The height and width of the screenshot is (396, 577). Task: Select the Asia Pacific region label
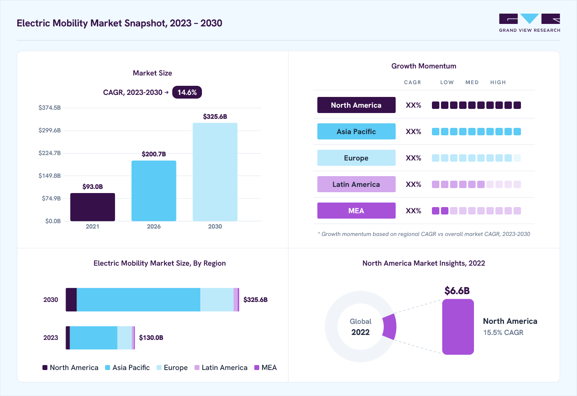pos(356,132)
